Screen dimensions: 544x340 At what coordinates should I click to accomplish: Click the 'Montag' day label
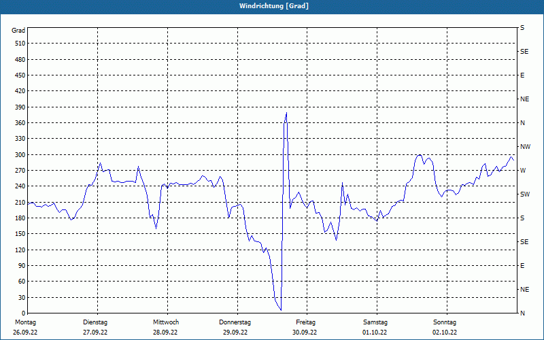tap(25, 322)
